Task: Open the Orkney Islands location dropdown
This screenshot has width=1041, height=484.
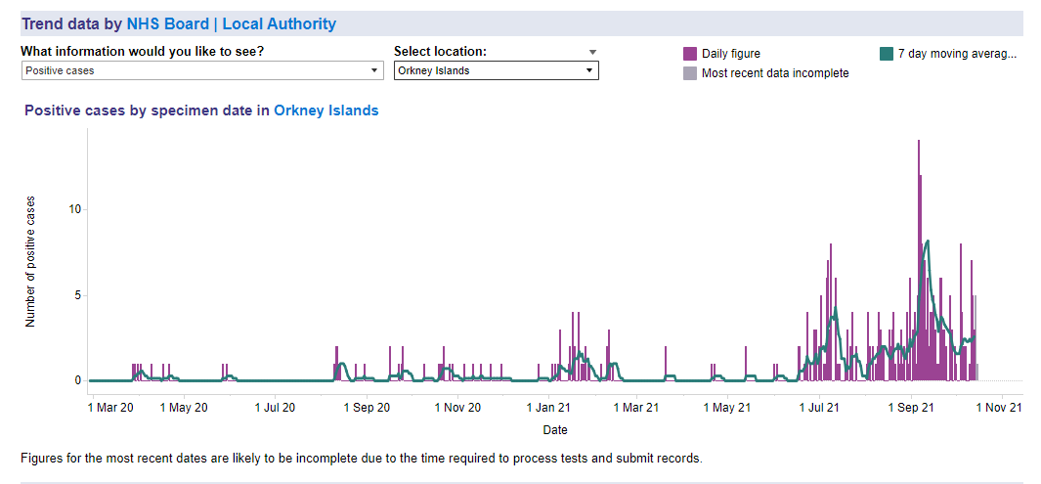Action: click(x=496, y=70)
